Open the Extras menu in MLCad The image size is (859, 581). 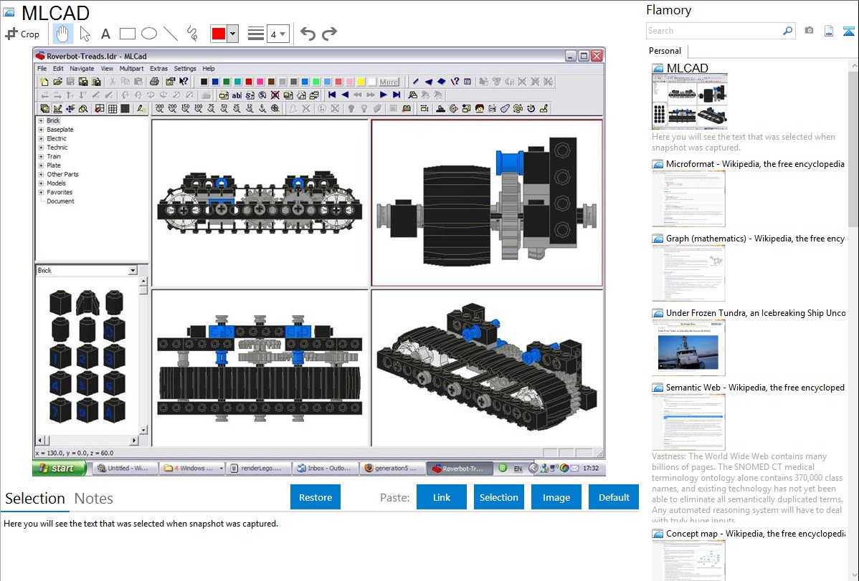[x=159, y=69]
